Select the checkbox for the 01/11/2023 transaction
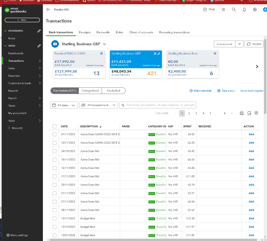Viewport: 267px width, 241px height. tap(55, 134)
